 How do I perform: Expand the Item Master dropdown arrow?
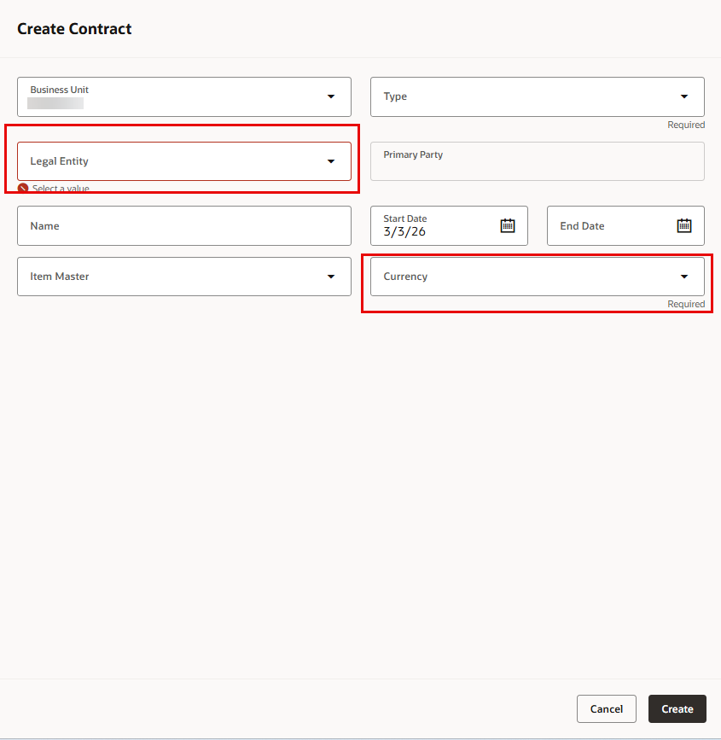[331, 277]
